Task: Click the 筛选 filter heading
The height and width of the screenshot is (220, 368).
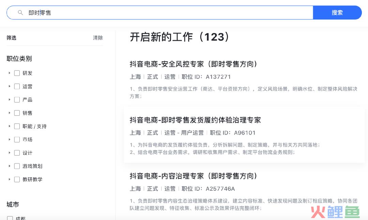Action: (x=11, y=38)
